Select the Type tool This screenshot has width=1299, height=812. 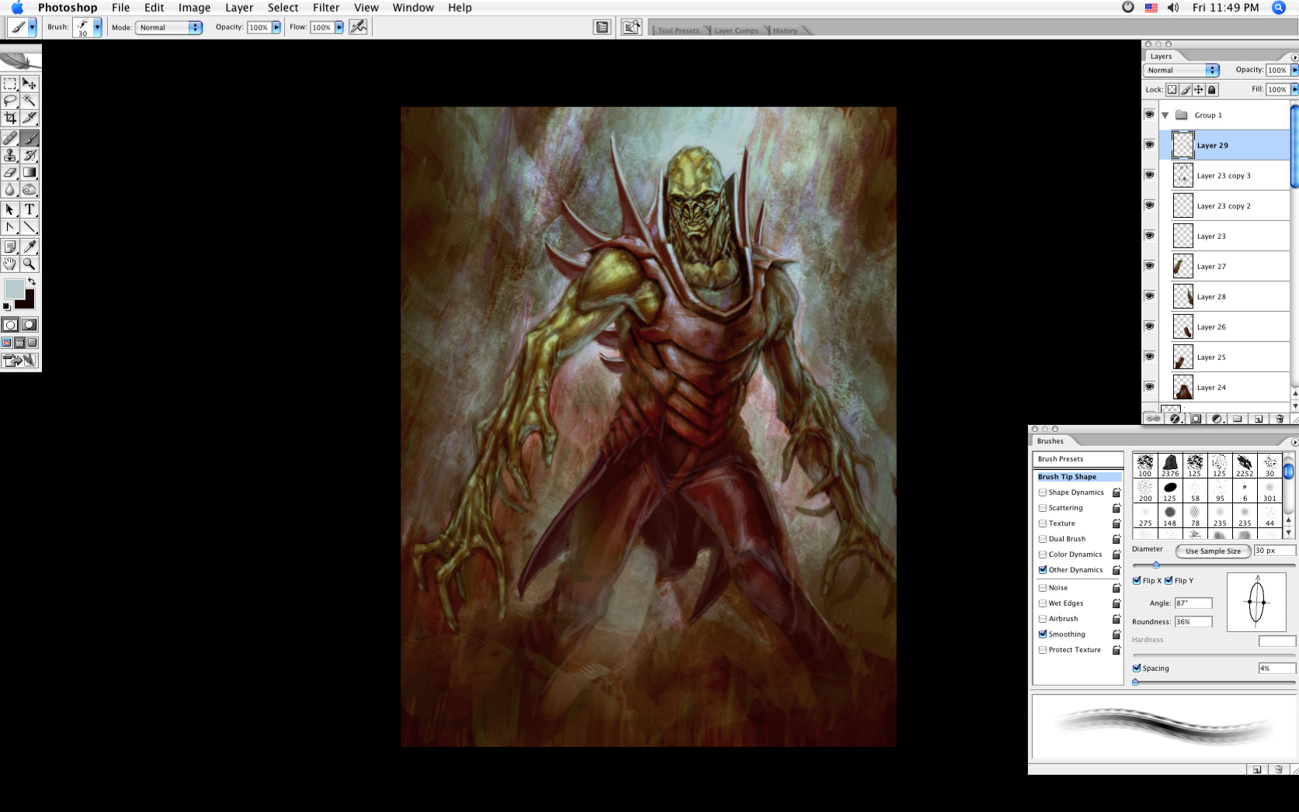pyautogui.click(x=30, y=209)
